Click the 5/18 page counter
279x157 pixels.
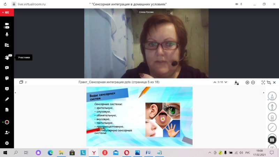pos(220,82)
